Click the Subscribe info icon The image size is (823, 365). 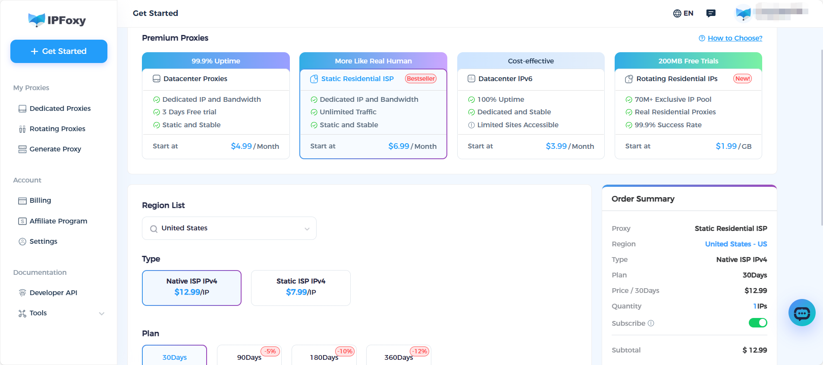[651, 323]
